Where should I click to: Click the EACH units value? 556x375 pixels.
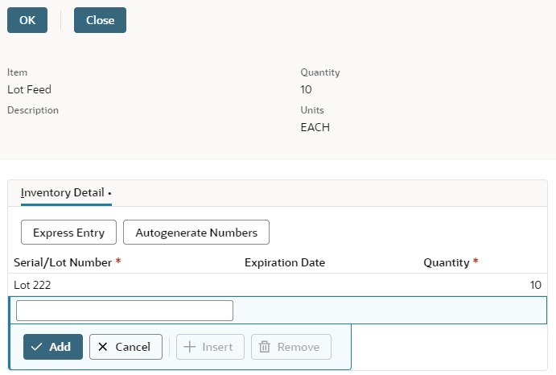click(x=315, y=127)
